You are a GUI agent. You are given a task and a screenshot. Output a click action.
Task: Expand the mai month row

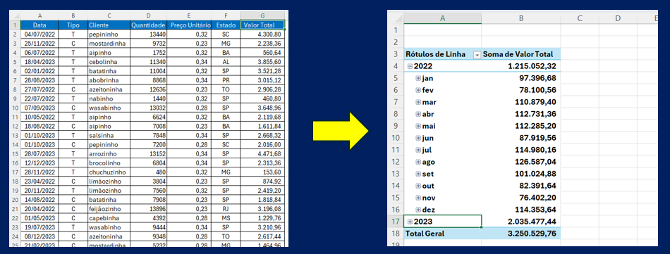tap(418, 126)
